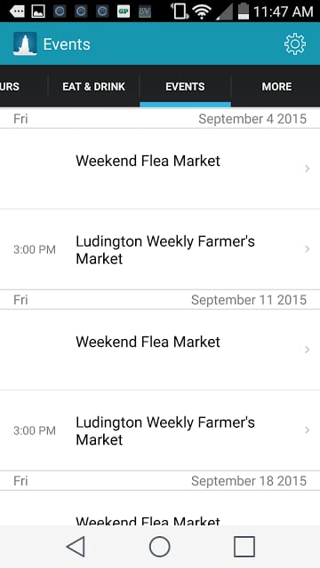
Task: Tap the lighthouse app logo icon
Action: [25, 43]
